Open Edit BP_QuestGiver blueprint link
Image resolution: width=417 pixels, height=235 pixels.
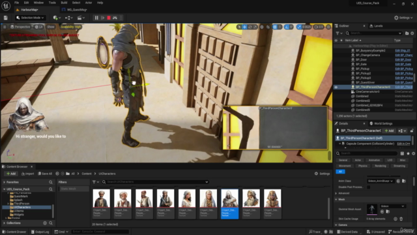[x=404, y=83]
